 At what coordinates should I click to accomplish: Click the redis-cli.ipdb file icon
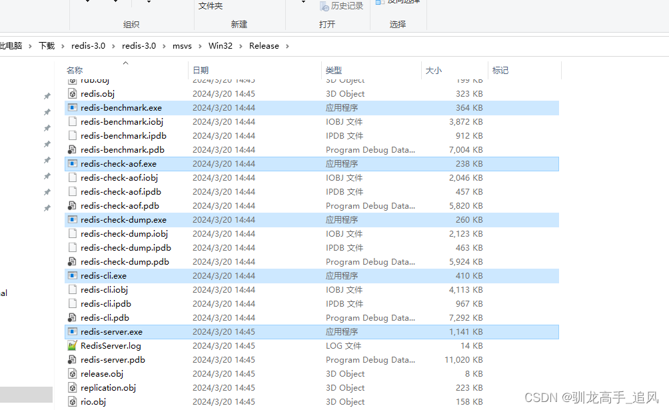73,303
